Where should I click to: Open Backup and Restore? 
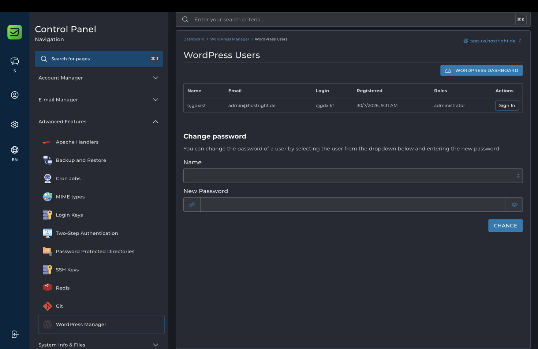[x=81, y=160]
